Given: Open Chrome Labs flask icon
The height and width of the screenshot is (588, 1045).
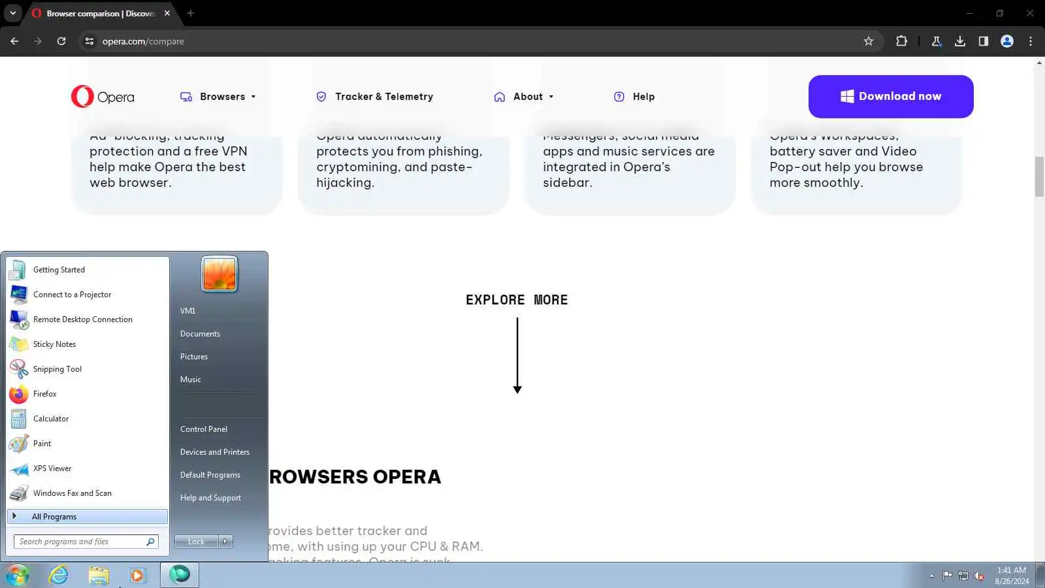Looking at the screenshot, I should click(936, 41).
